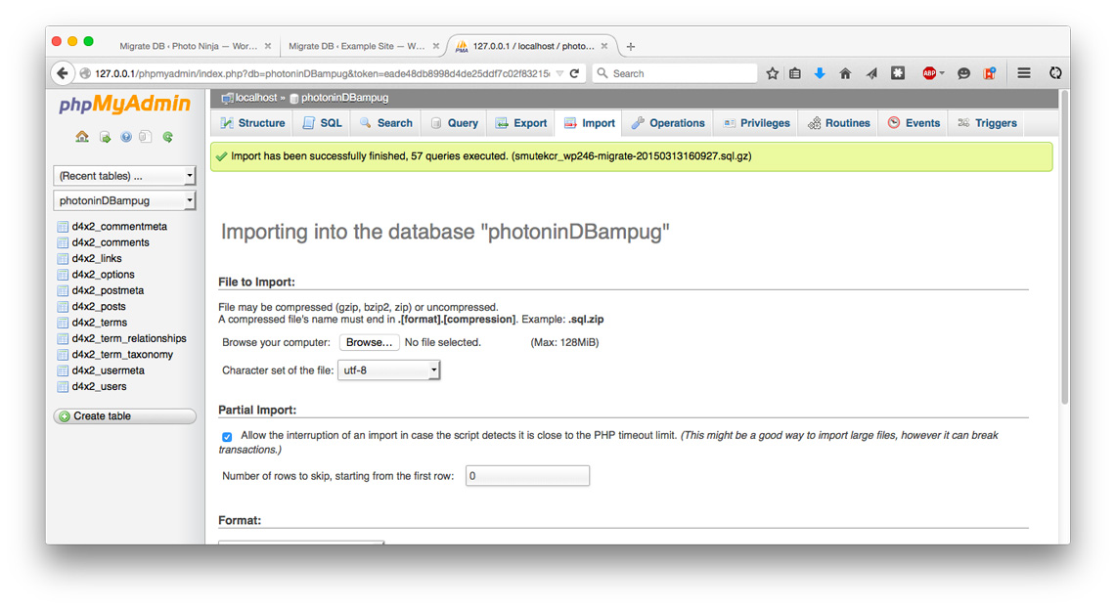Screen dimensions: 1115x608
Task: Open downloads with the blue arrow icon
Action: pos(820,73)
